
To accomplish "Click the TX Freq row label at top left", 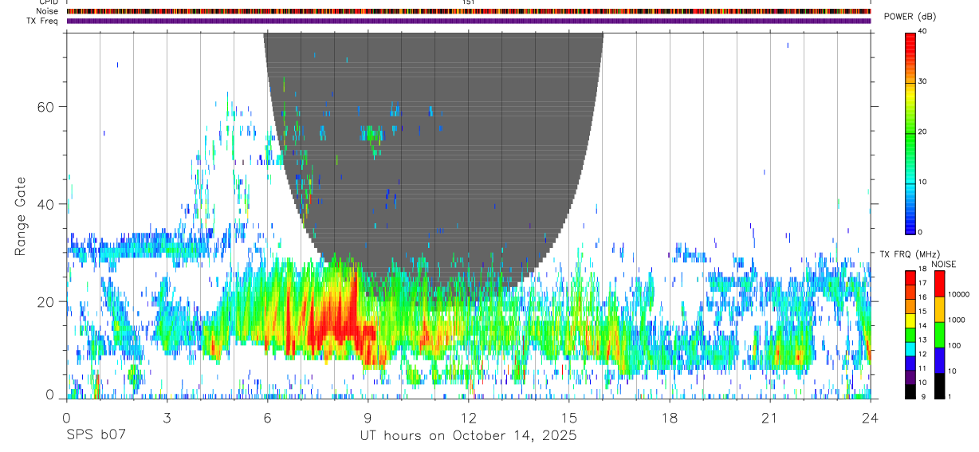I will 42,21.
